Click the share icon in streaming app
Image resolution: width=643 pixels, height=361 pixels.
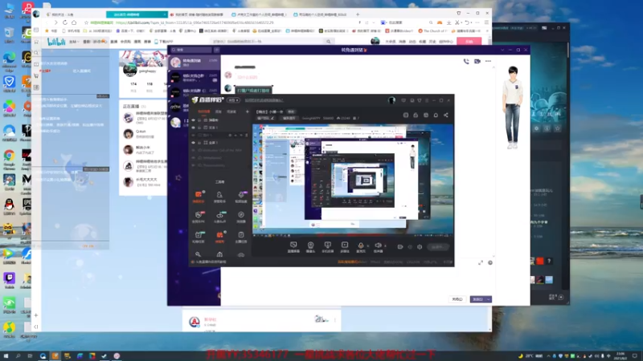446,115
